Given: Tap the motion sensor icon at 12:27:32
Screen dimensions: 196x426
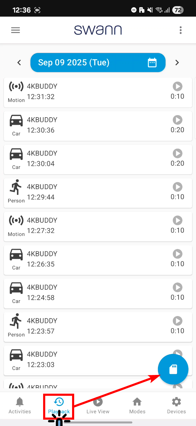Looking at the screenshot, I should pos(16,221).
